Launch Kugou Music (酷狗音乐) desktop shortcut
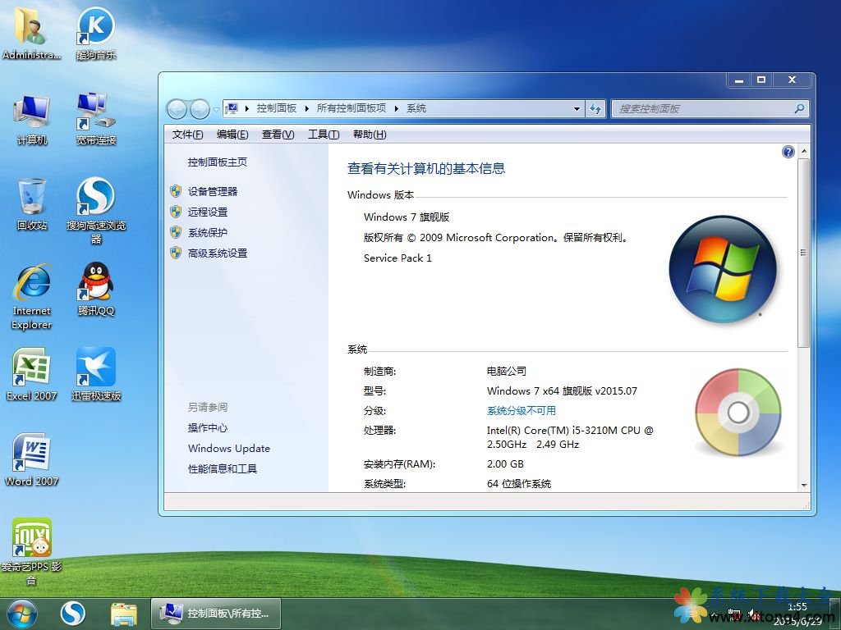The width and height of the screenshot is (841, 630). (x=95, y=32)
